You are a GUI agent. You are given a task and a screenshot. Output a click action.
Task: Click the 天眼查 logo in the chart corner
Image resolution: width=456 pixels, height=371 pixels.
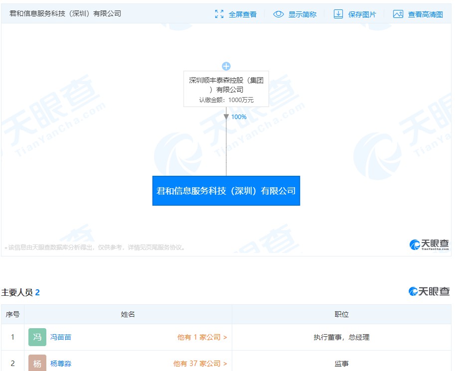click(x=429, y=245)
